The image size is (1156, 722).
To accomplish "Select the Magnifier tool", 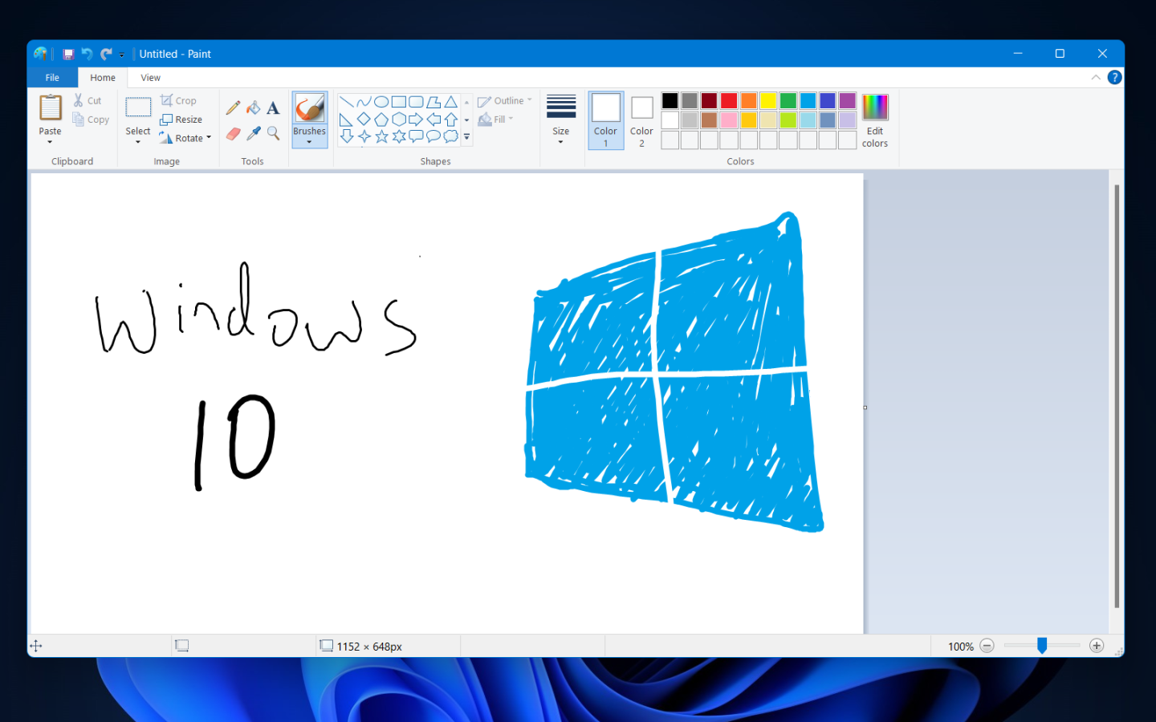I will coord(273,134).
